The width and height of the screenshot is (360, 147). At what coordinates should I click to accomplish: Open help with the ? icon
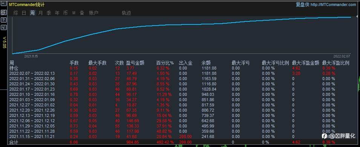pos(4,20)
